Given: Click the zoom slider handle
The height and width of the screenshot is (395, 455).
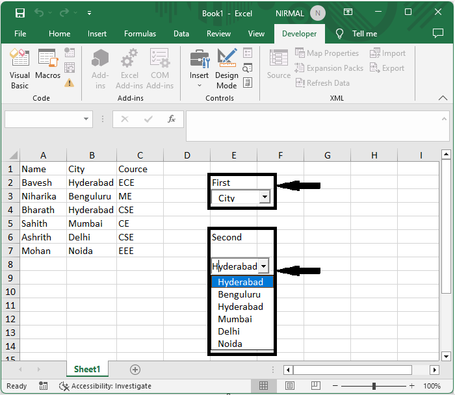Looking at the screenshot, I should click(x=374, y=386).
